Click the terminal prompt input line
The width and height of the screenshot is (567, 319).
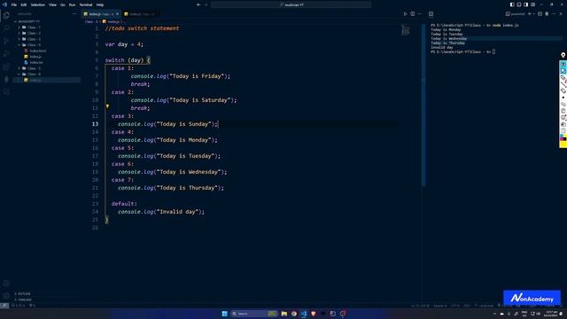click(462, 51)
